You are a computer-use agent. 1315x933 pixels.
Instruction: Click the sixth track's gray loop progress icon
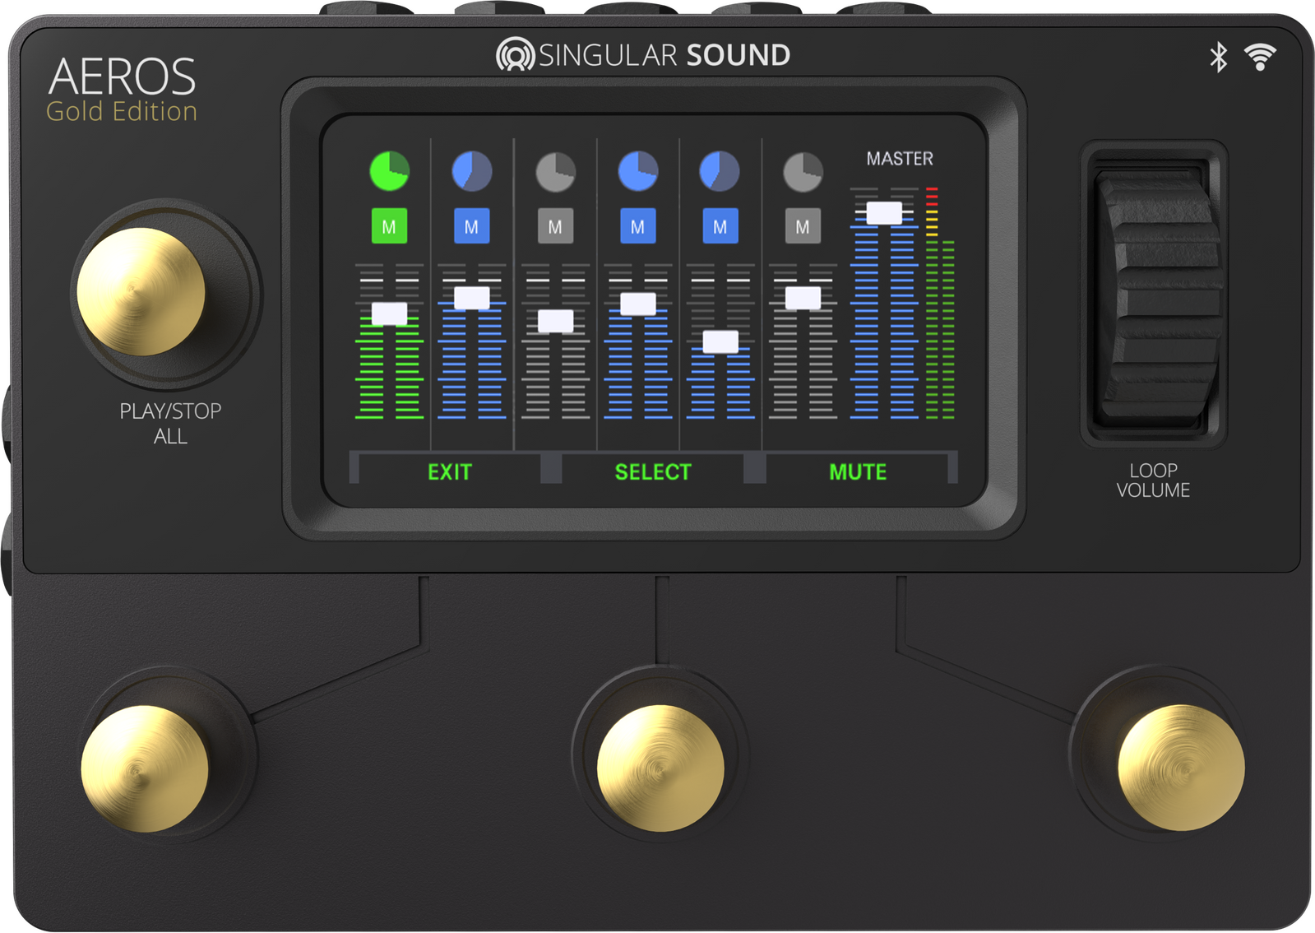(x=803, y=172)
